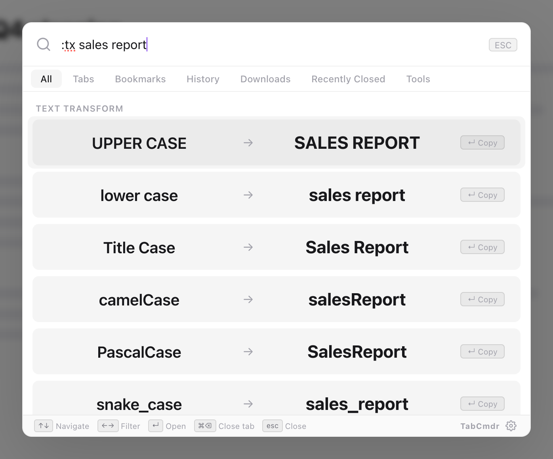
Task: Click arrow icon in snake_case row
Action: 248,404
